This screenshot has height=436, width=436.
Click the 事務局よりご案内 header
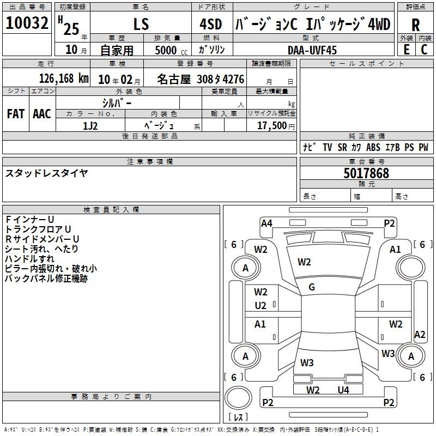(111, 397)
